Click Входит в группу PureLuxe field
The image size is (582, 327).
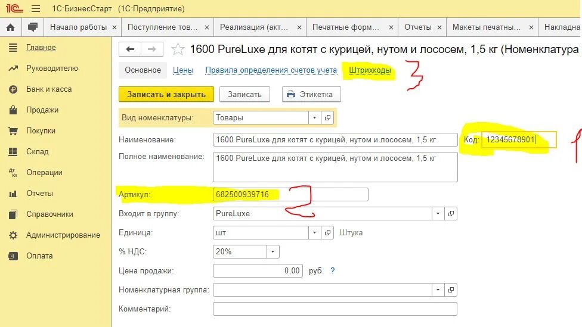tap(322, 214)
